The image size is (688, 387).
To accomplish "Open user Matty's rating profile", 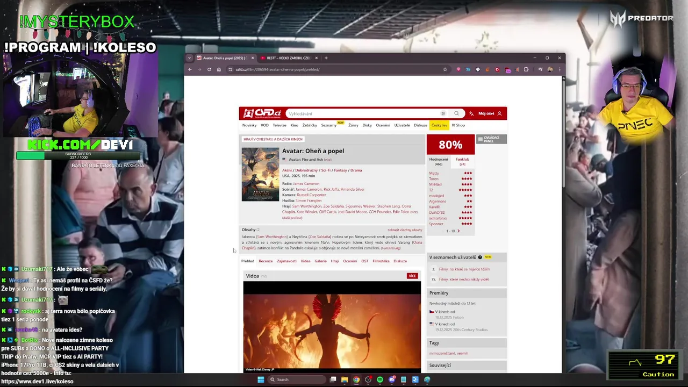I will tap(434, 174).
